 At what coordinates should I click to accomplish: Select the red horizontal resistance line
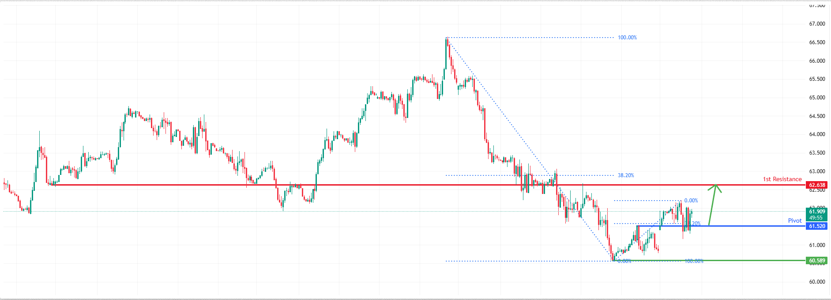(x=397, y=185)
